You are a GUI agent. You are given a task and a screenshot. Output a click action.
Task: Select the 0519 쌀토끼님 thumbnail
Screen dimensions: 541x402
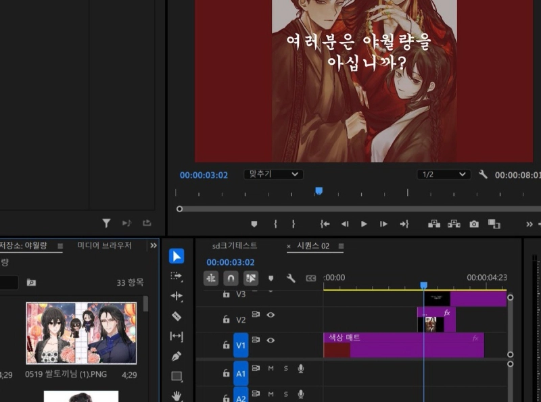81,332
